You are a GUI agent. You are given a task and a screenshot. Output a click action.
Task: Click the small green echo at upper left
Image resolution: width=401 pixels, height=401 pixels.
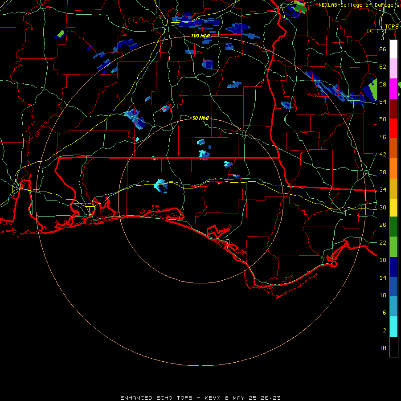pos(61,34)
